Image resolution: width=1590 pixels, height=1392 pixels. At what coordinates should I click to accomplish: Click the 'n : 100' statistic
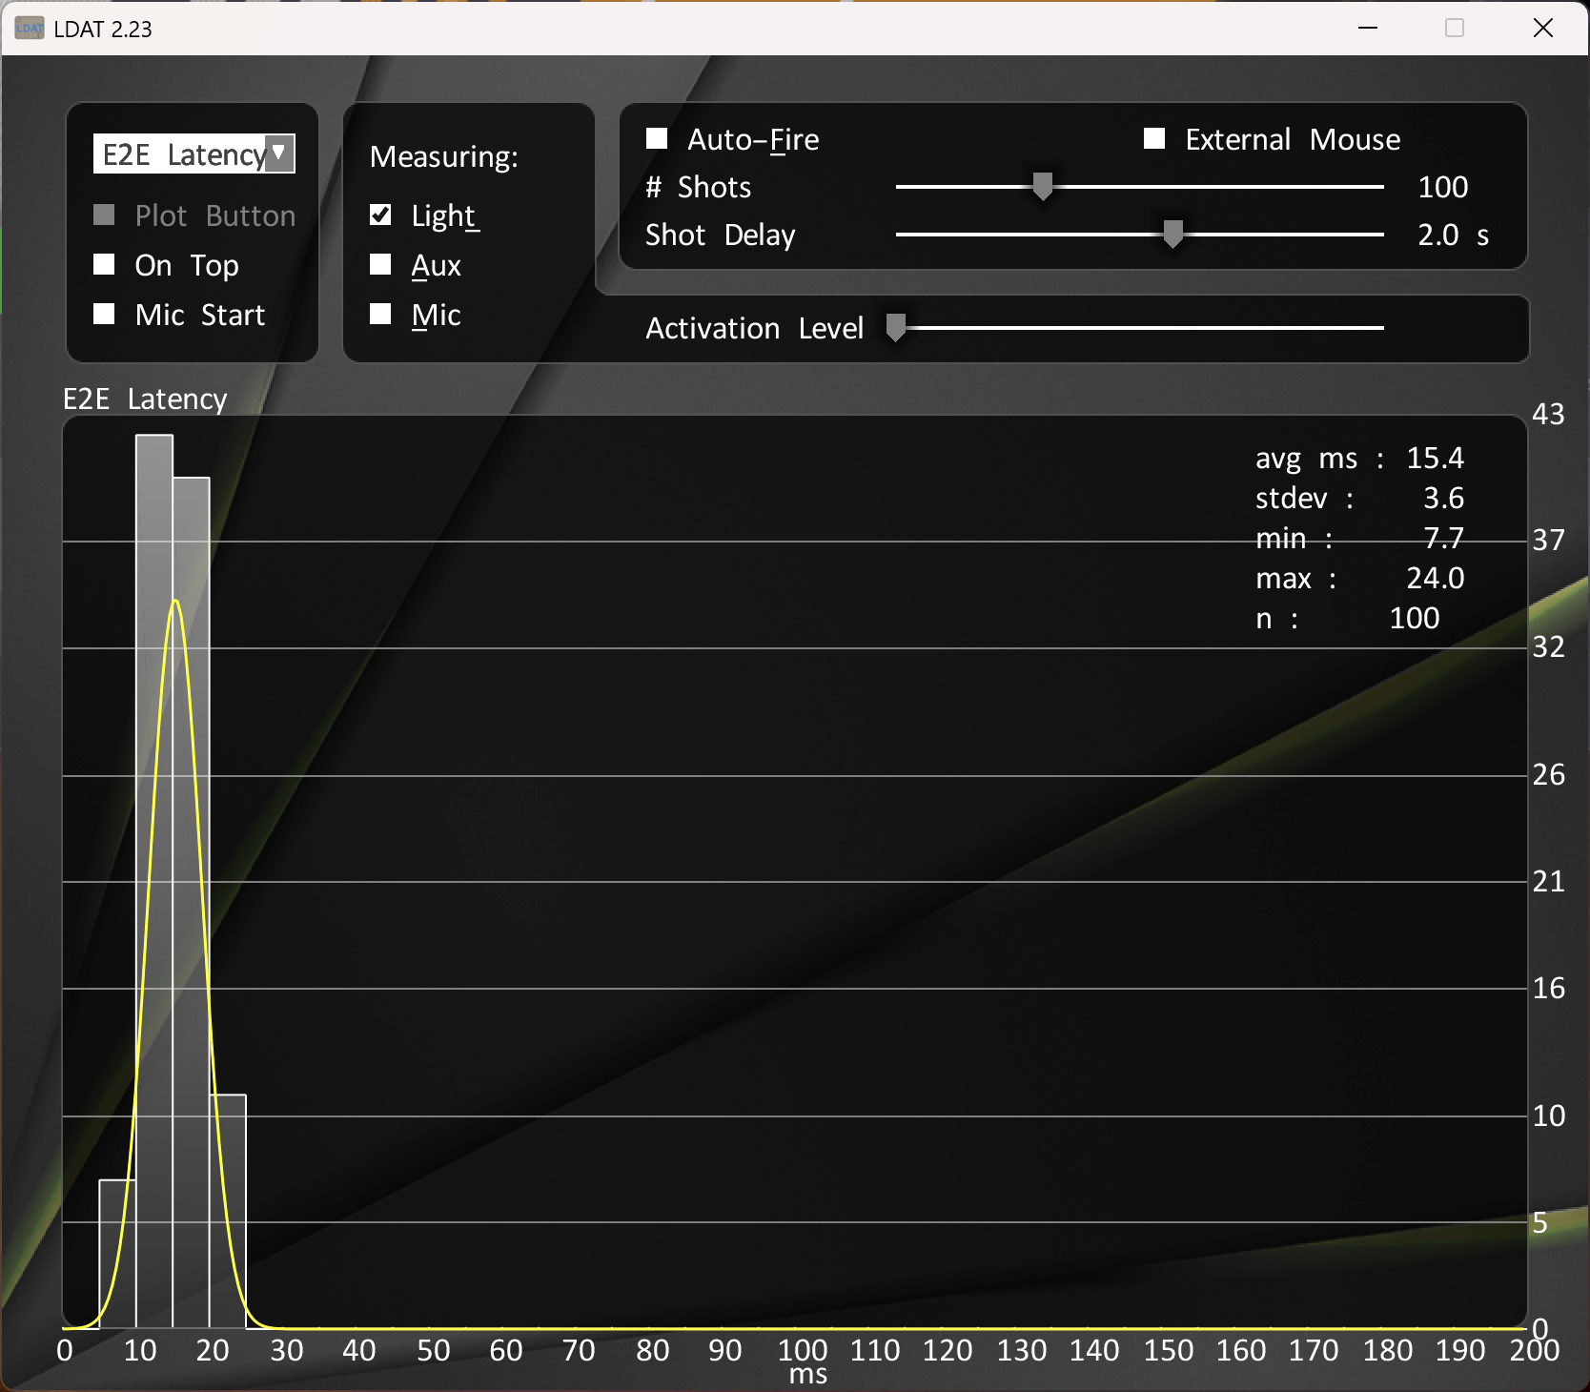[x=1347, y=618]
